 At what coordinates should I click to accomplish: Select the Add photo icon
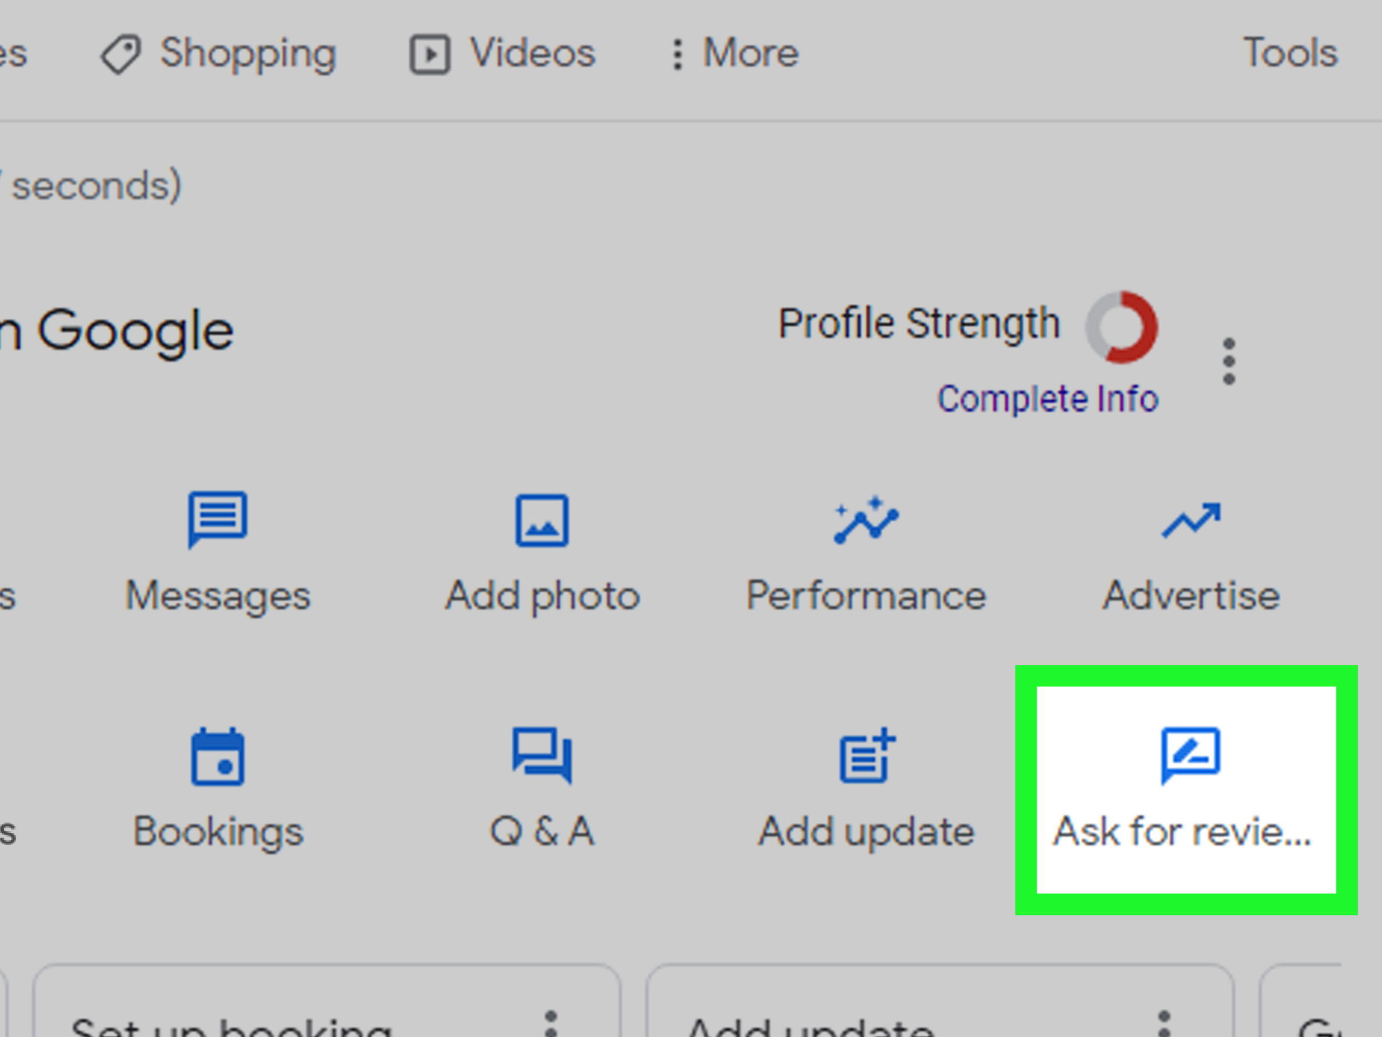click(x=541, y=520)
